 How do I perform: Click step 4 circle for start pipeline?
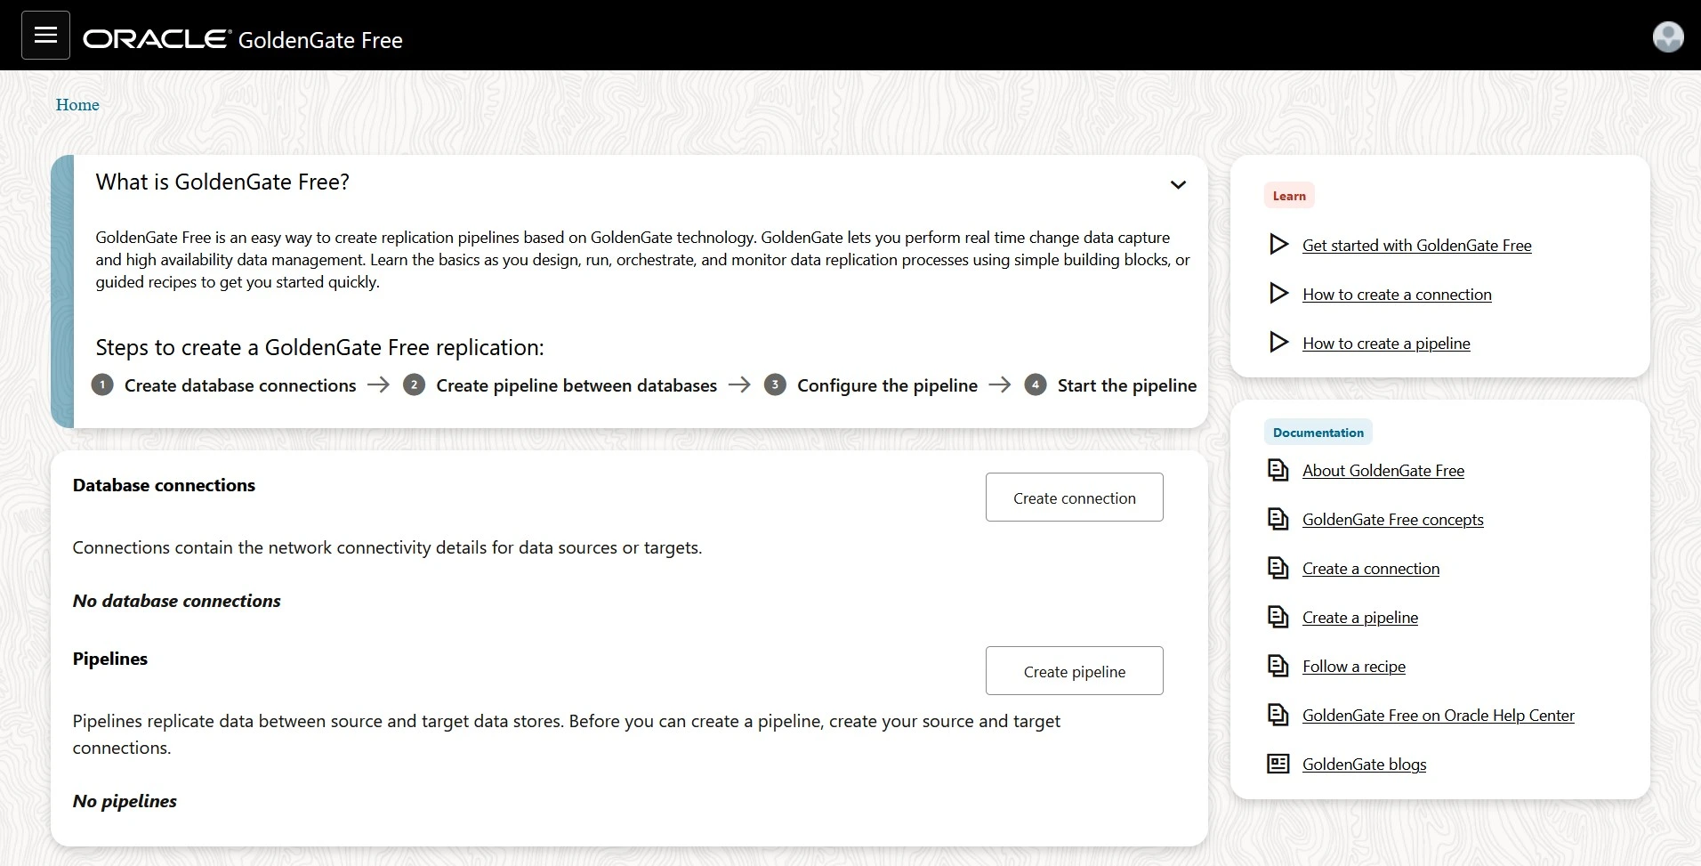pyautogui.click(x=1035, y=384)
